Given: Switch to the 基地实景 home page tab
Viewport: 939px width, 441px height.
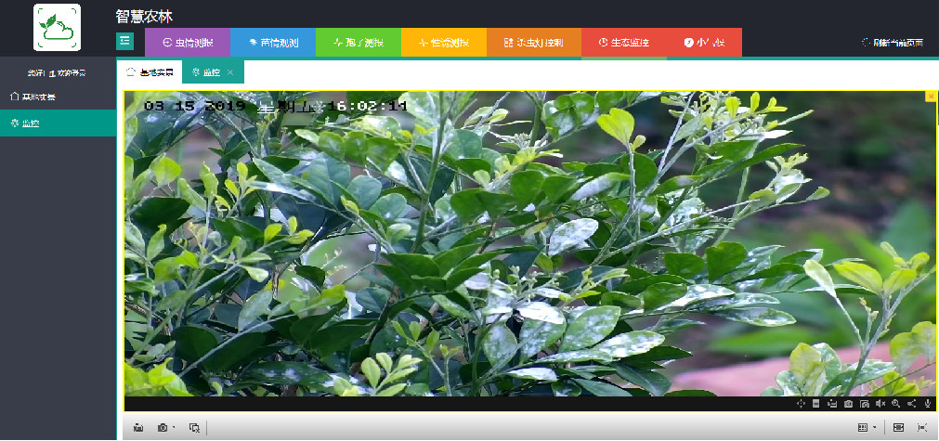Looking at the screenshot, I should 150,72.
